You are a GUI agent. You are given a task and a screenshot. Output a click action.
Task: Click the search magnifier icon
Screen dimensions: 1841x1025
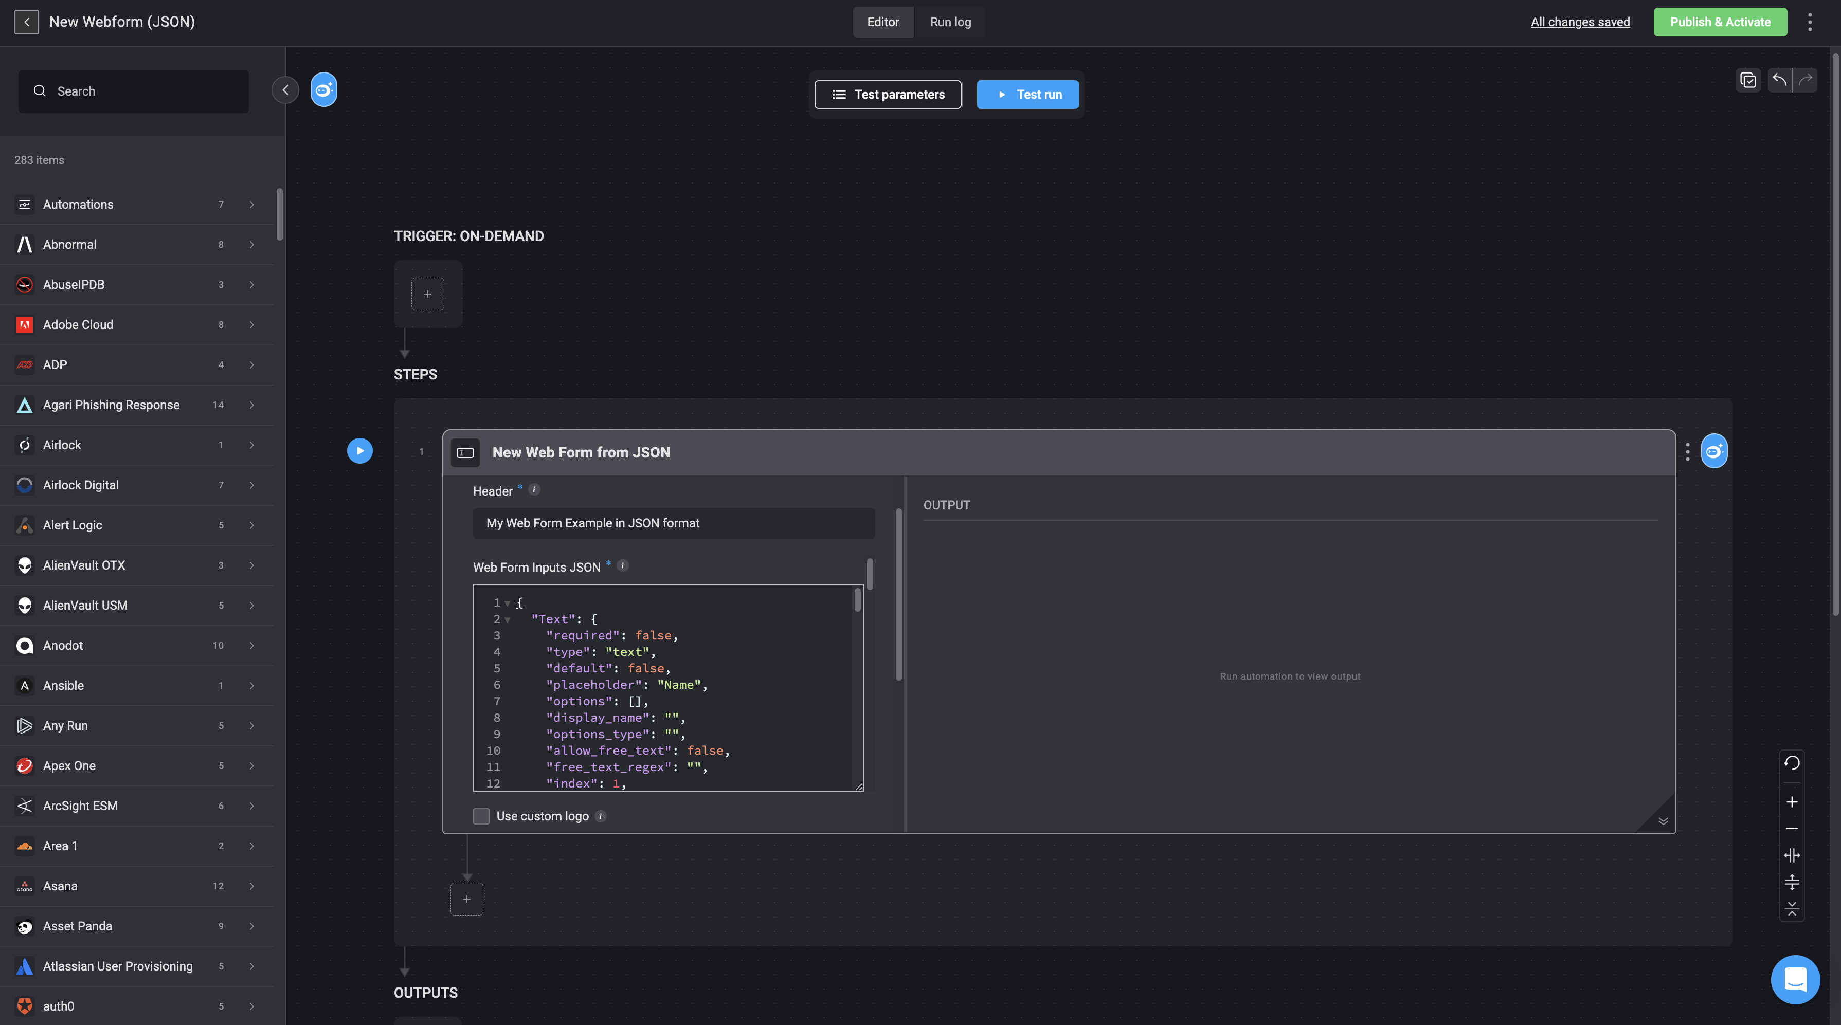point(40,90)
